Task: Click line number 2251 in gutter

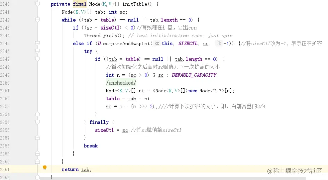Action: 5,91
